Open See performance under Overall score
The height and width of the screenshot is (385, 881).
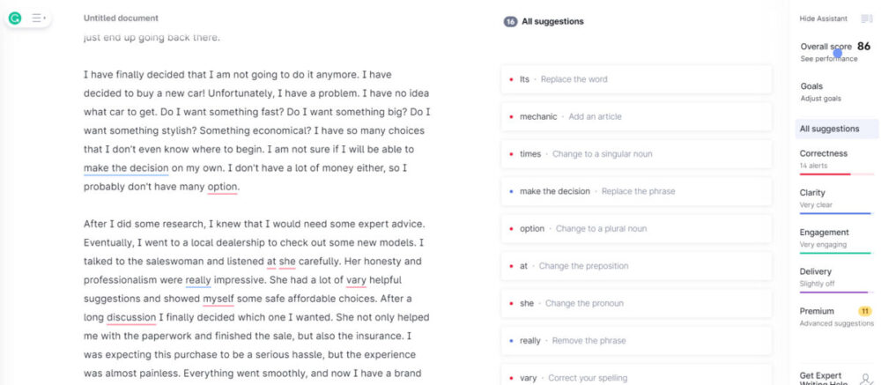pos(829,59)
